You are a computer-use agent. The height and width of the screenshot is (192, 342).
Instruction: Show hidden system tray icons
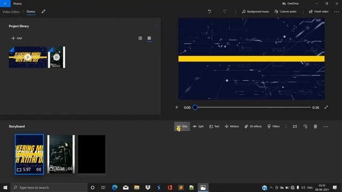(x=271, y=187)
